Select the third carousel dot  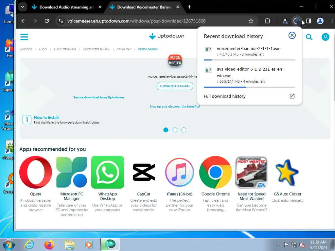184,130
